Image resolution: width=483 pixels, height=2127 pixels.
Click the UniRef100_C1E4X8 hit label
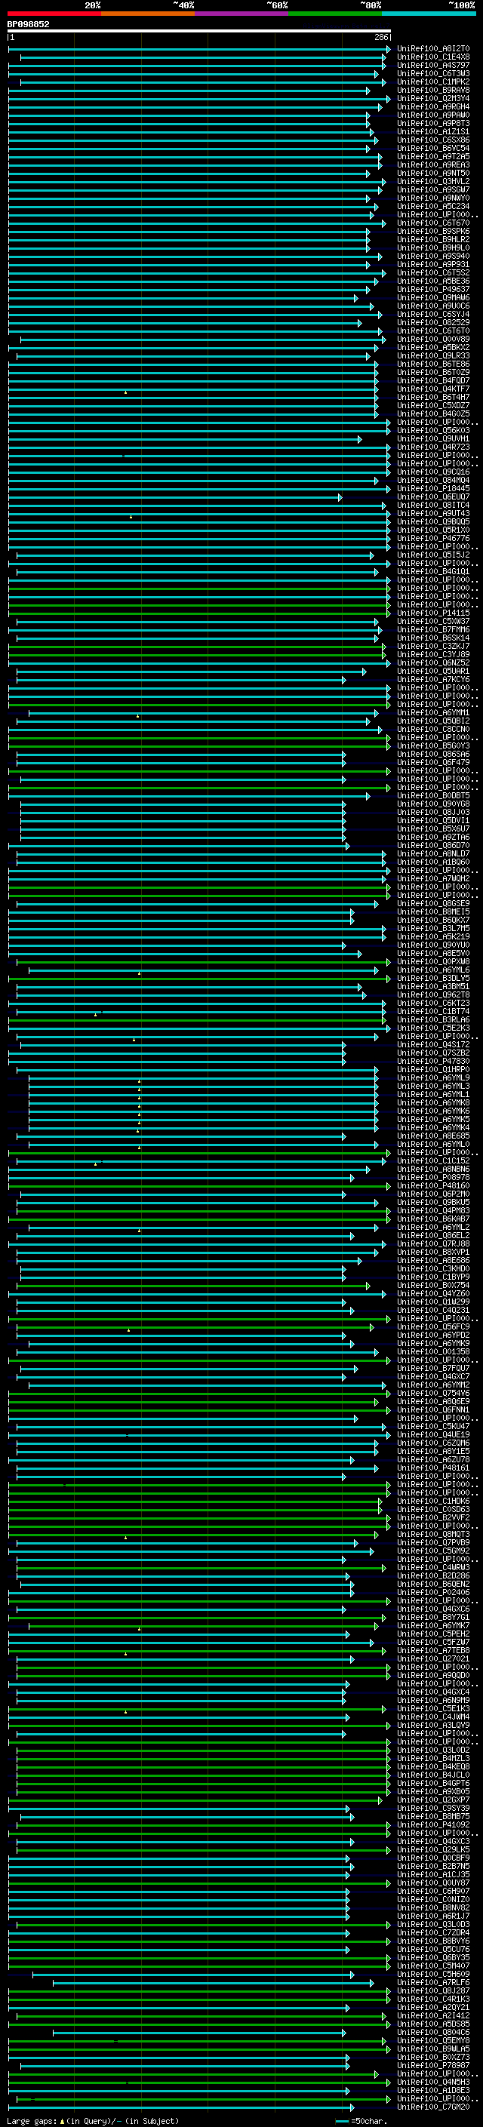coord(433,57)
